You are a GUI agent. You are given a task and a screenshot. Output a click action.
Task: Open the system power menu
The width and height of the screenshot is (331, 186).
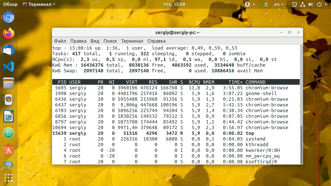[x=321, y=4]
